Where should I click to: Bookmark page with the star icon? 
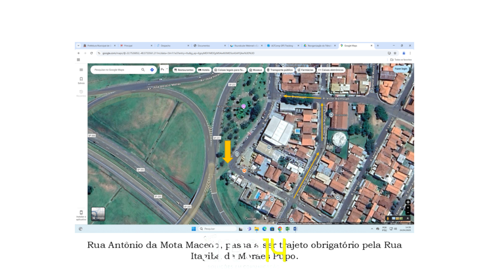pyautogui.click(x=395, y=53)
